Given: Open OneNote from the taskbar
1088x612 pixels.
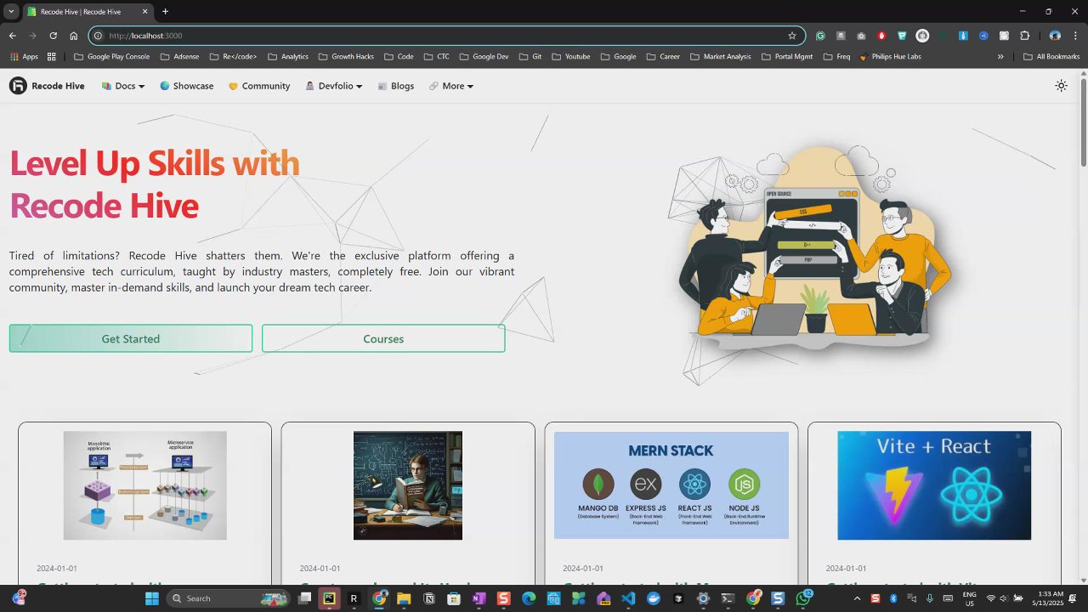Looking at the screenshot, I should coord(479,598).
